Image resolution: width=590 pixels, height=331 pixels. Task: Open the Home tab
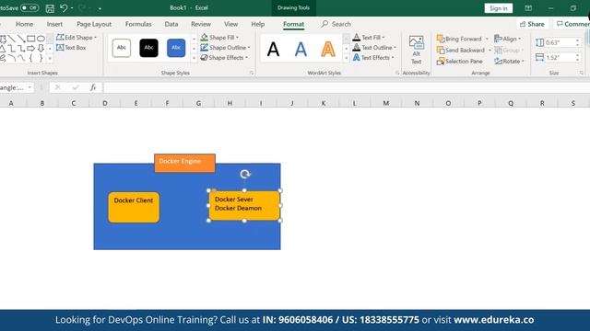pyautogui.click(x=25, y=24)
